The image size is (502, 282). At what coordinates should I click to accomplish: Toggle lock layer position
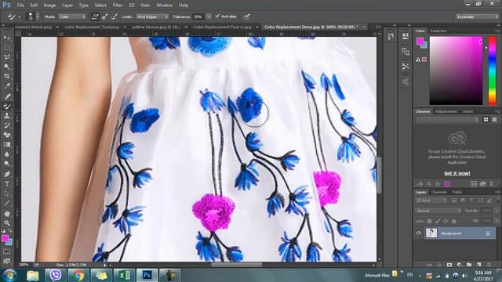[446, 221]
